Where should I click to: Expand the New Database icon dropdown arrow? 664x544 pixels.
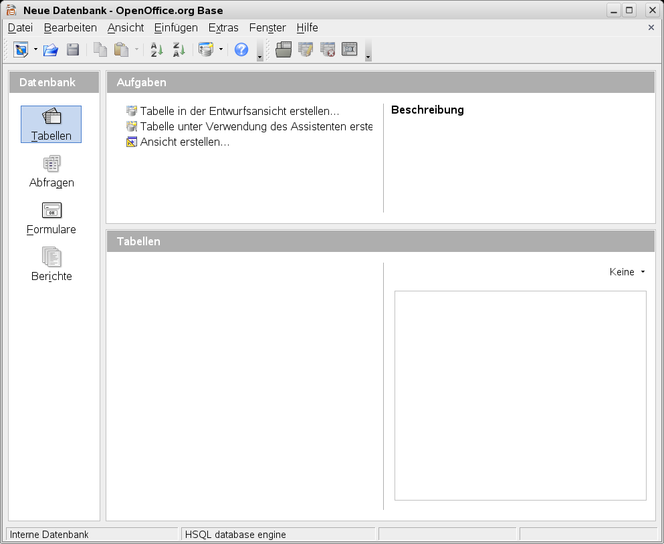pos(36,49)
